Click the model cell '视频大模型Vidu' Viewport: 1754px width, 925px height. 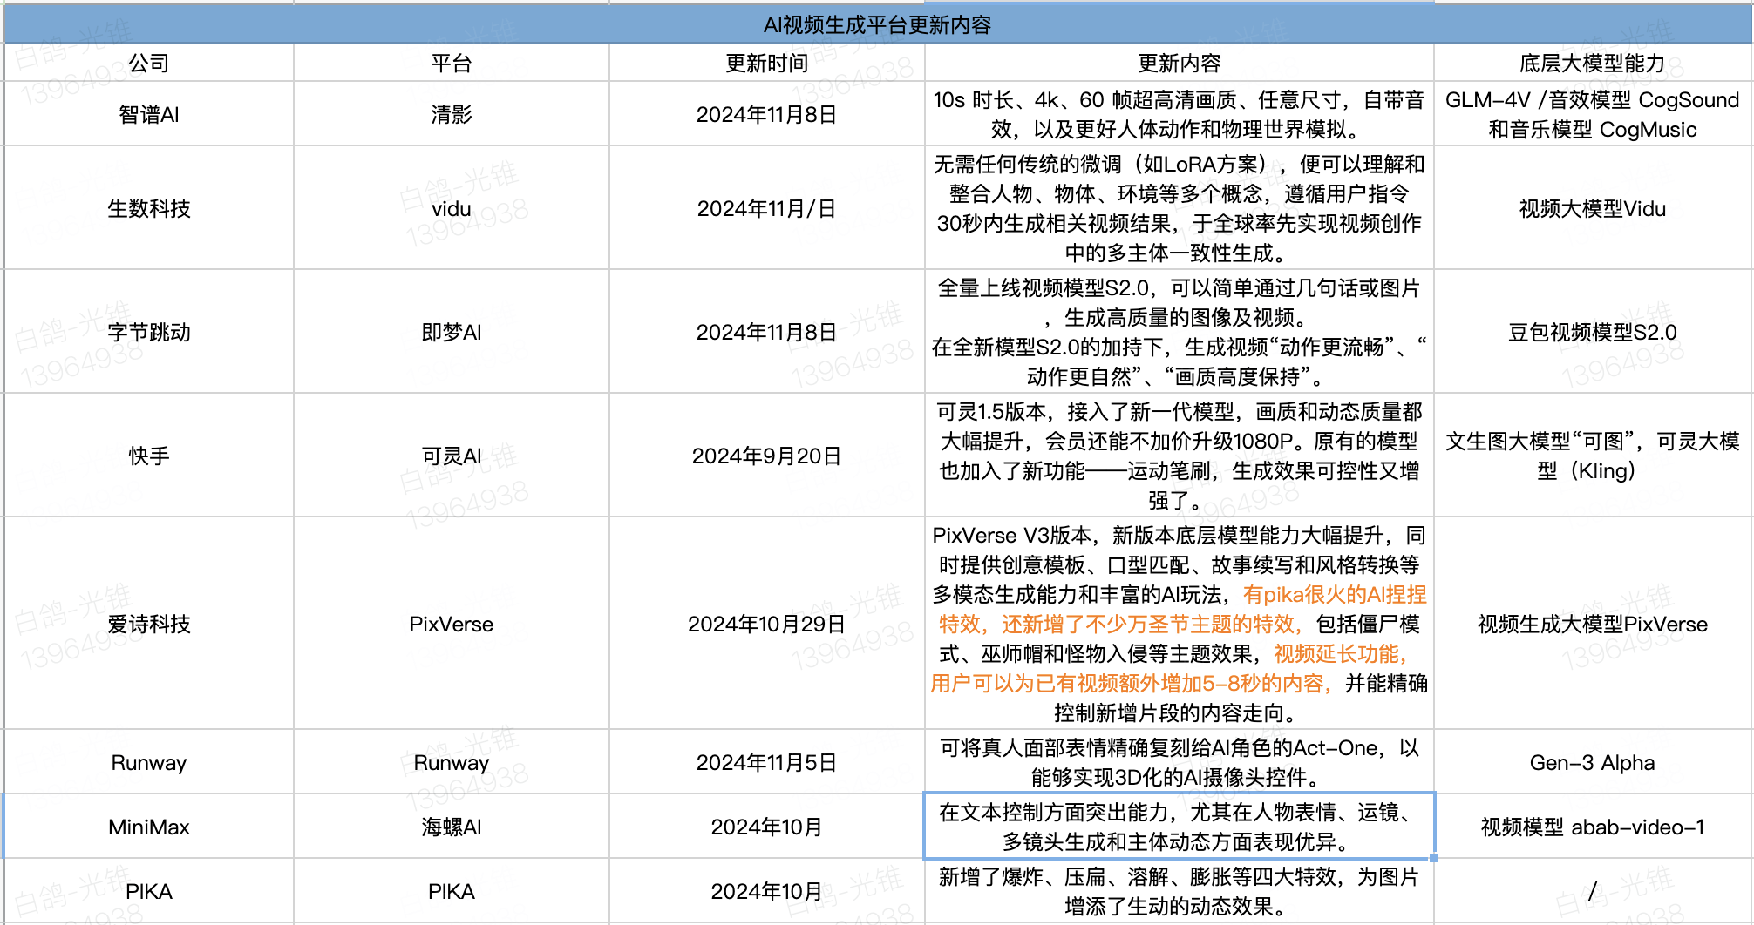point(1593,208)
